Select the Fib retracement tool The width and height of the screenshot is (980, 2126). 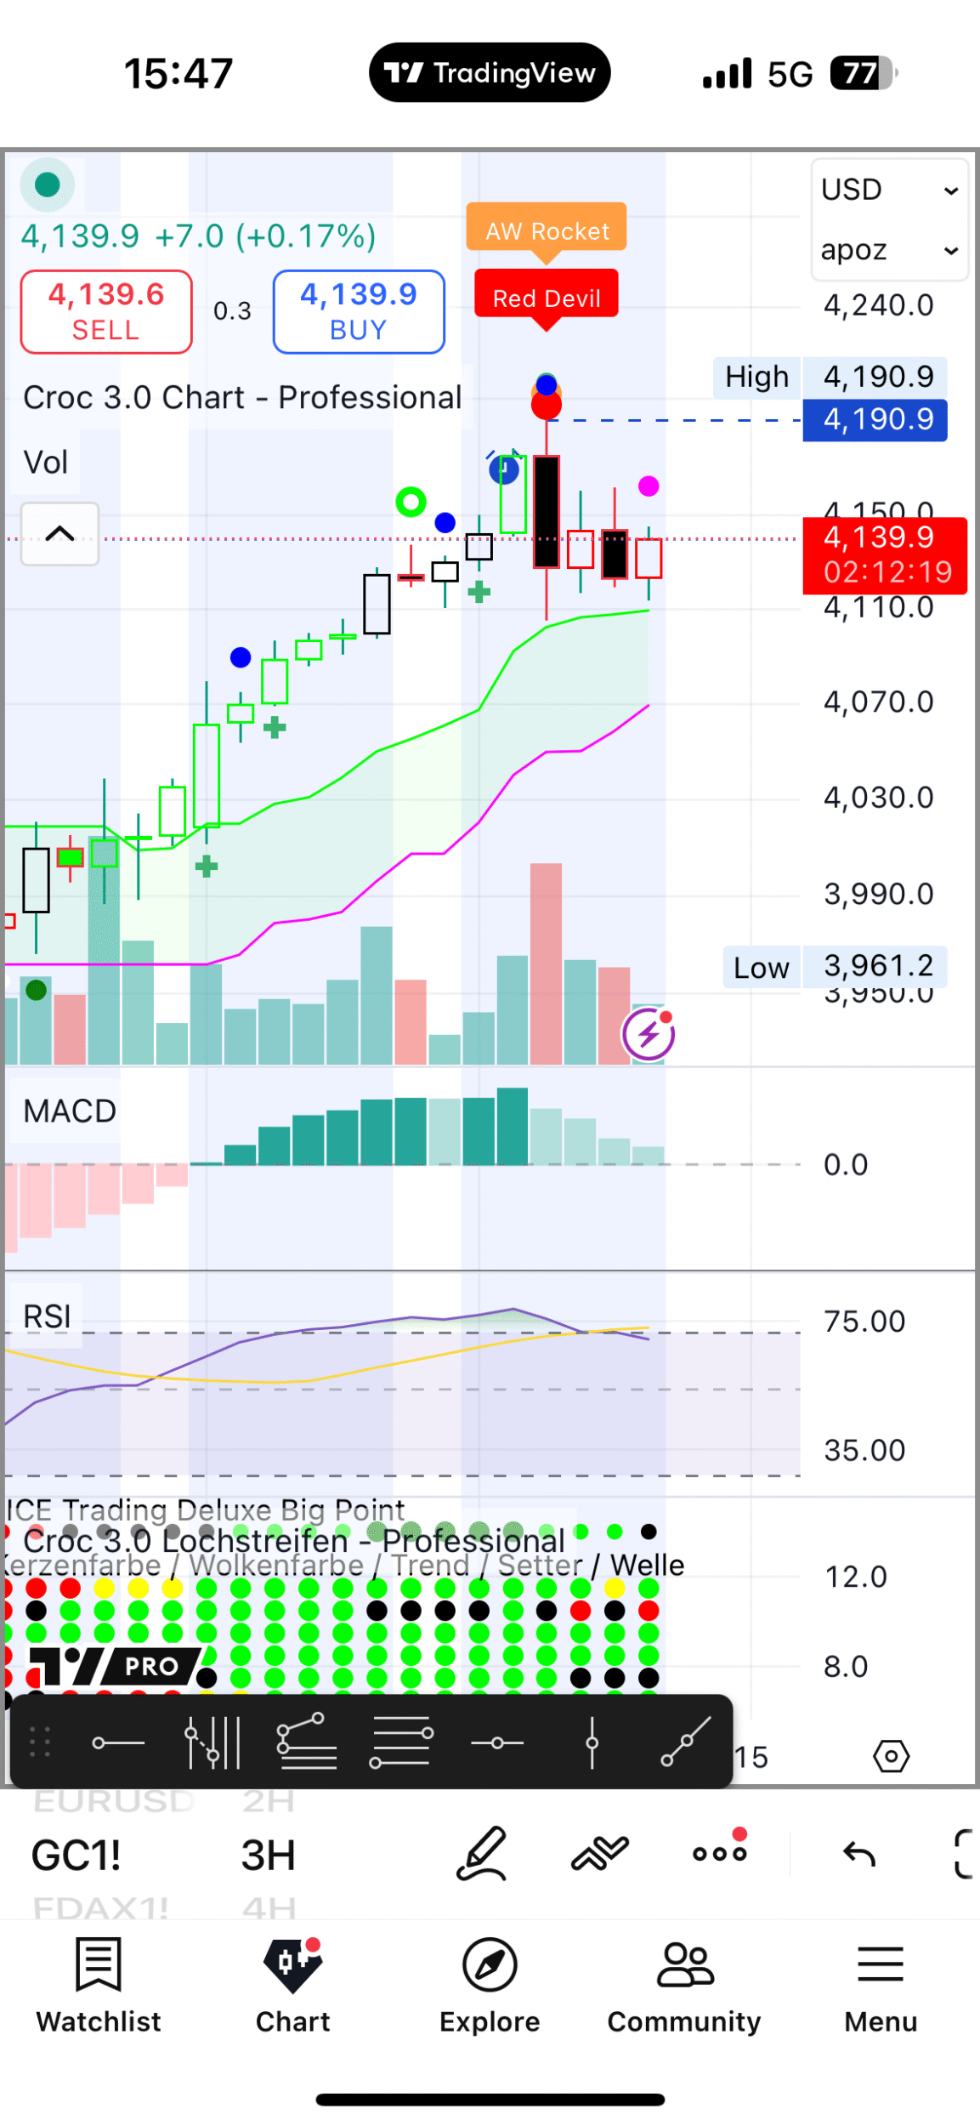click(402, 1742)
